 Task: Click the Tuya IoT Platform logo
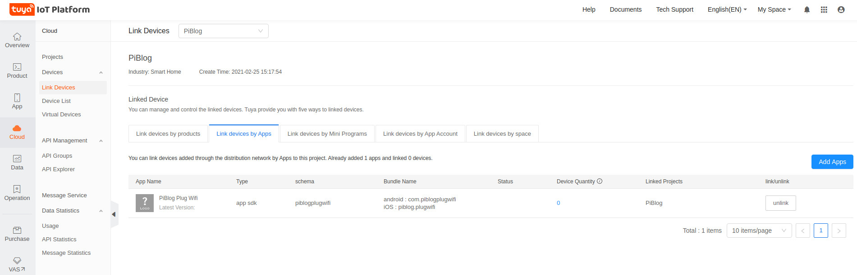pyautogui.click(x=50, y=9)
